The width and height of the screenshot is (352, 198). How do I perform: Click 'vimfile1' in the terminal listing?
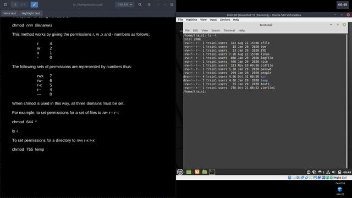pos(268,88)
